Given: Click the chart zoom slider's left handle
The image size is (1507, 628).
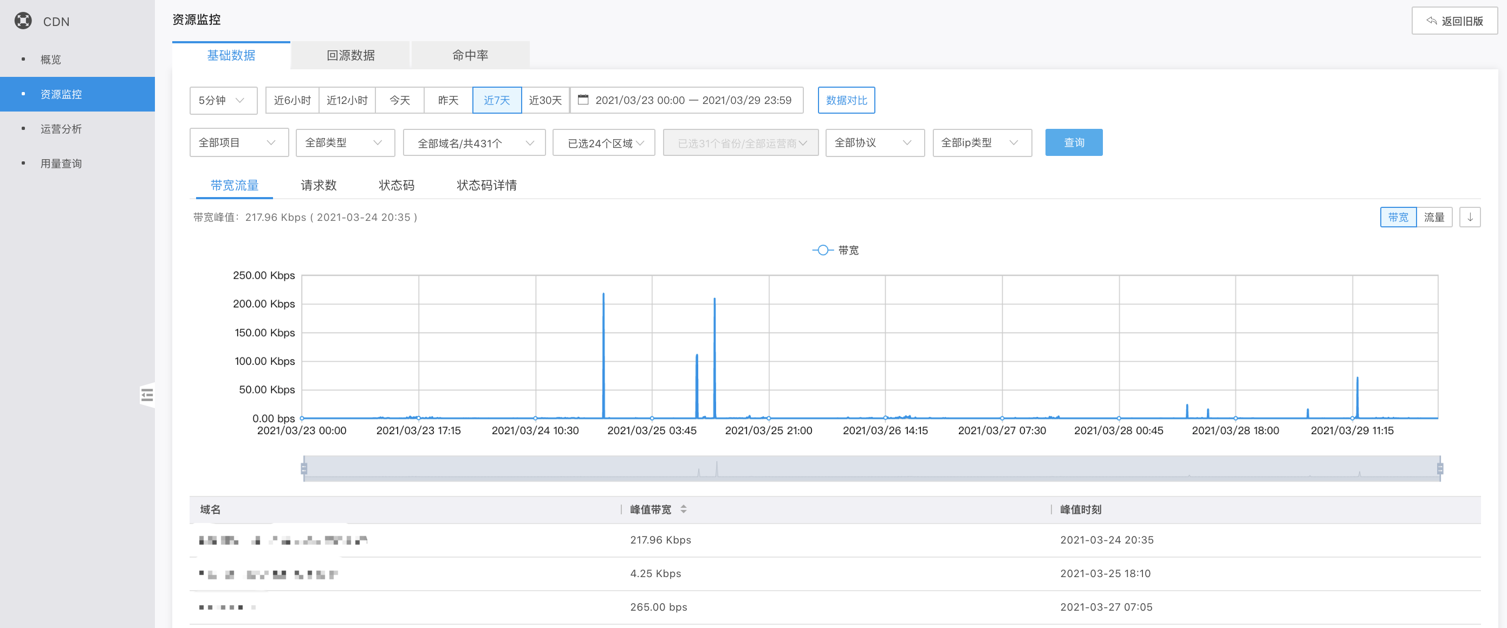Looking at the screenshot, I should pos(304,468).
